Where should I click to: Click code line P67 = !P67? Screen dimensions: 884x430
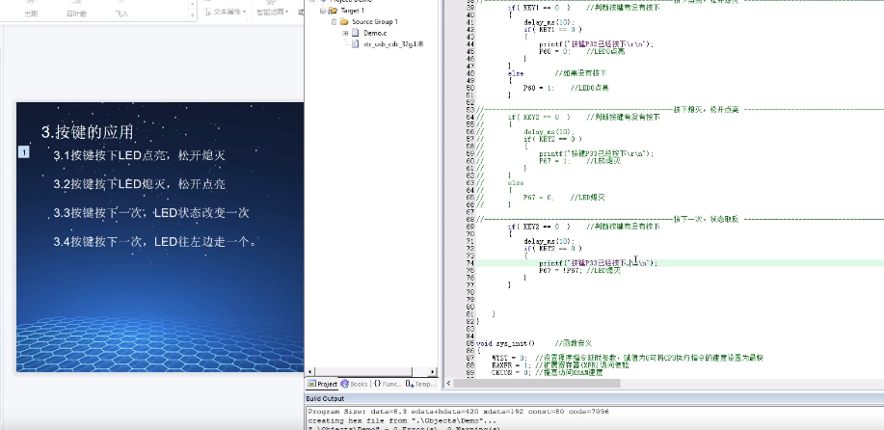point(579,271)
